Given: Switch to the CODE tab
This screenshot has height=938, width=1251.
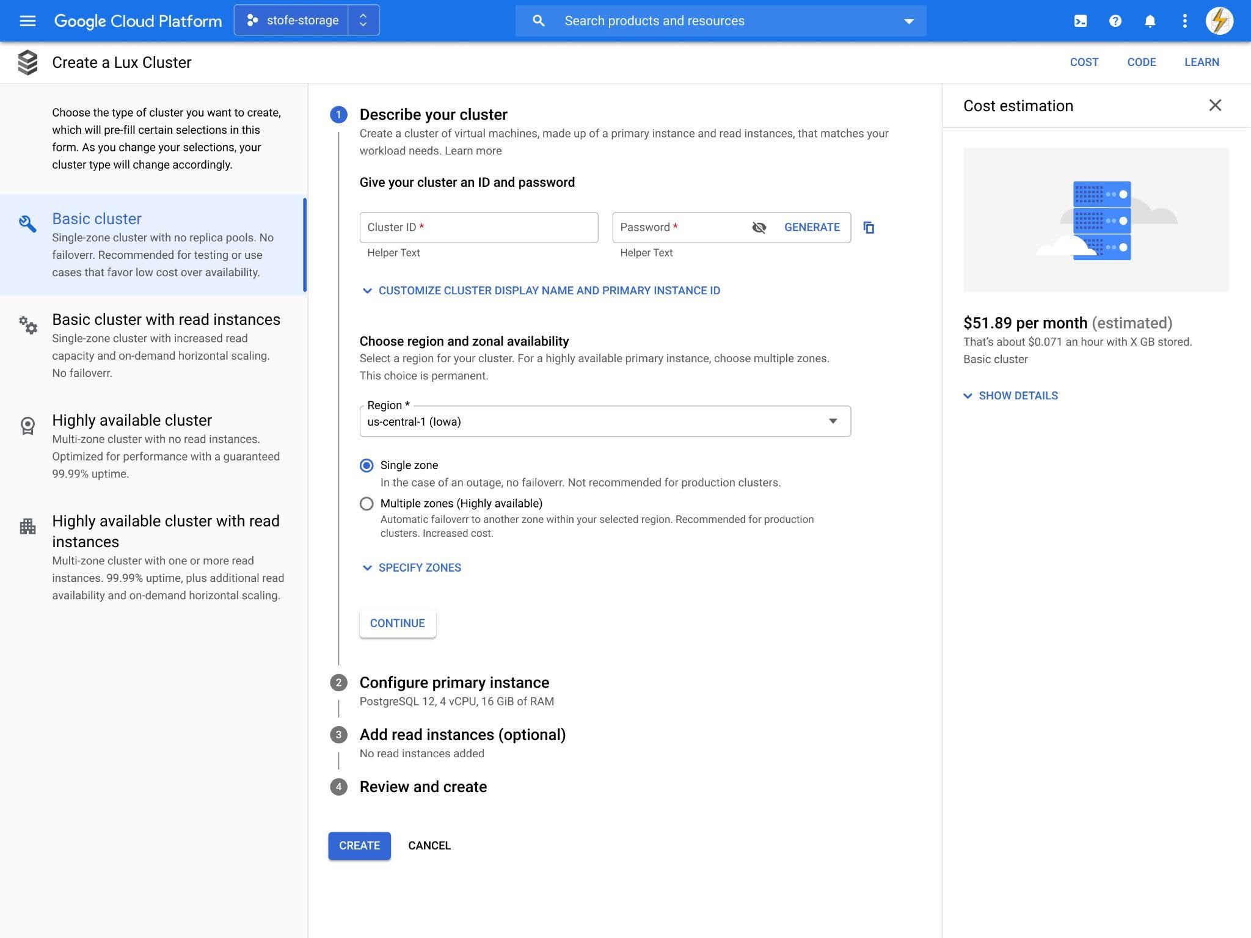Looking at the screenshot, I should pyautogui.click(x=1142, y=62).
